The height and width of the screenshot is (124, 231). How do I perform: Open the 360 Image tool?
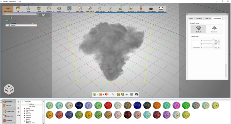pyautogui.click(x=131, y=9)
